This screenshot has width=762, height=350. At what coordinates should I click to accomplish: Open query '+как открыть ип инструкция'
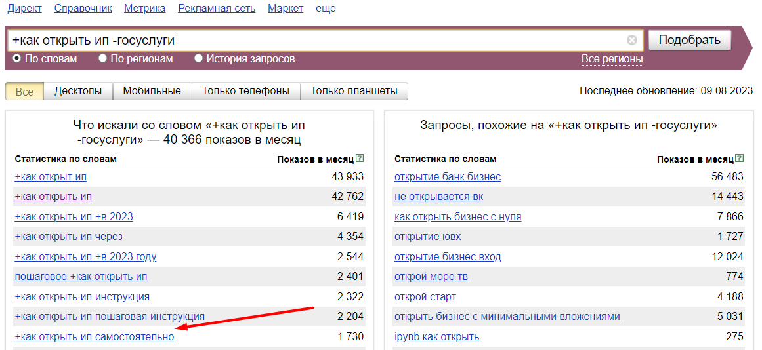82,297
